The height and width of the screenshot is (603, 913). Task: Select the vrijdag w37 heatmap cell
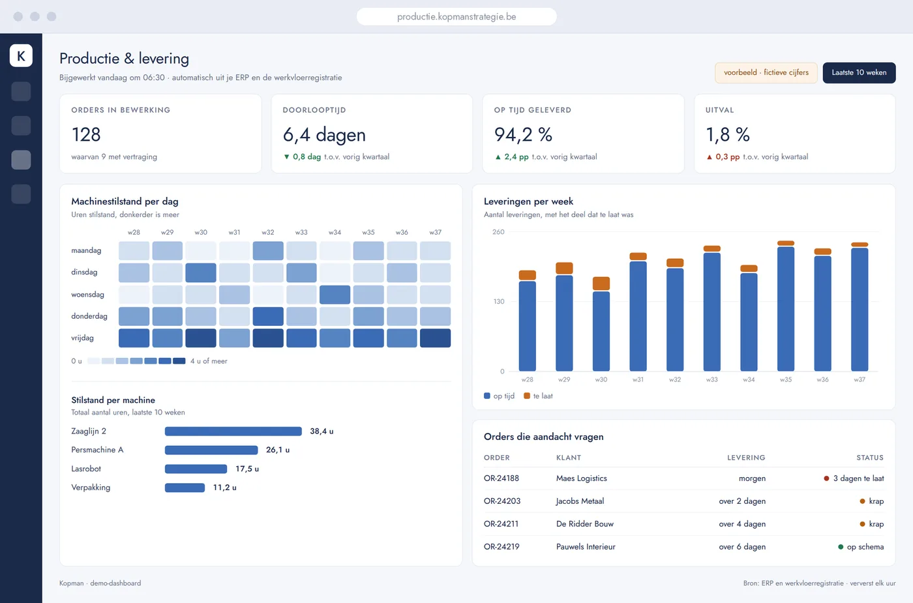point(435,338)
